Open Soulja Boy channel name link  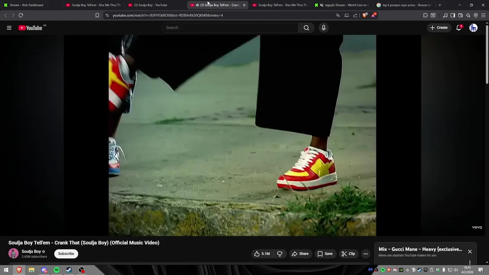(x=31, y=251)
